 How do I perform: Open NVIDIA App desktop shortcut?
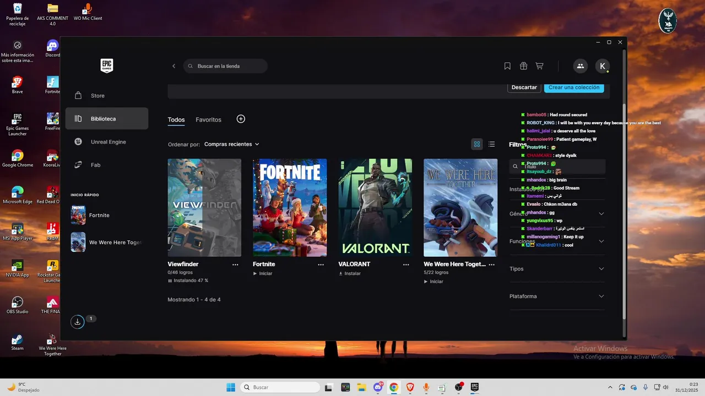(17, 268)
